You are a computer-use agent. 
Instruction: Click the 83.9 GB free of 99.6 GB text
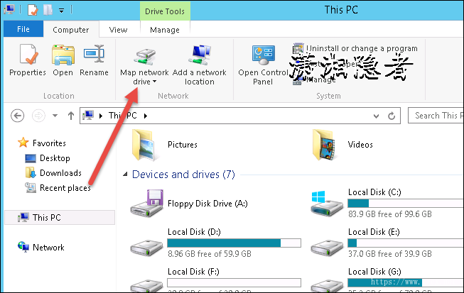coord(389,214)
